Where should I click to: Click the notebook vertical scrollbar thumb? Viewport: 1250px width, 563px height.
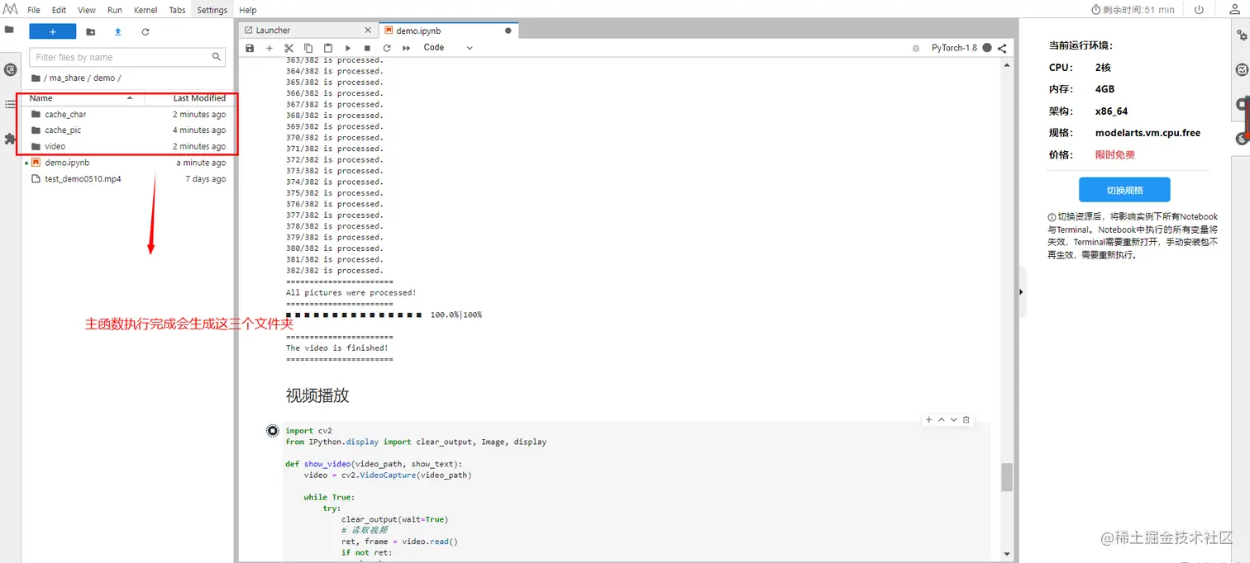coord(1006,477)
